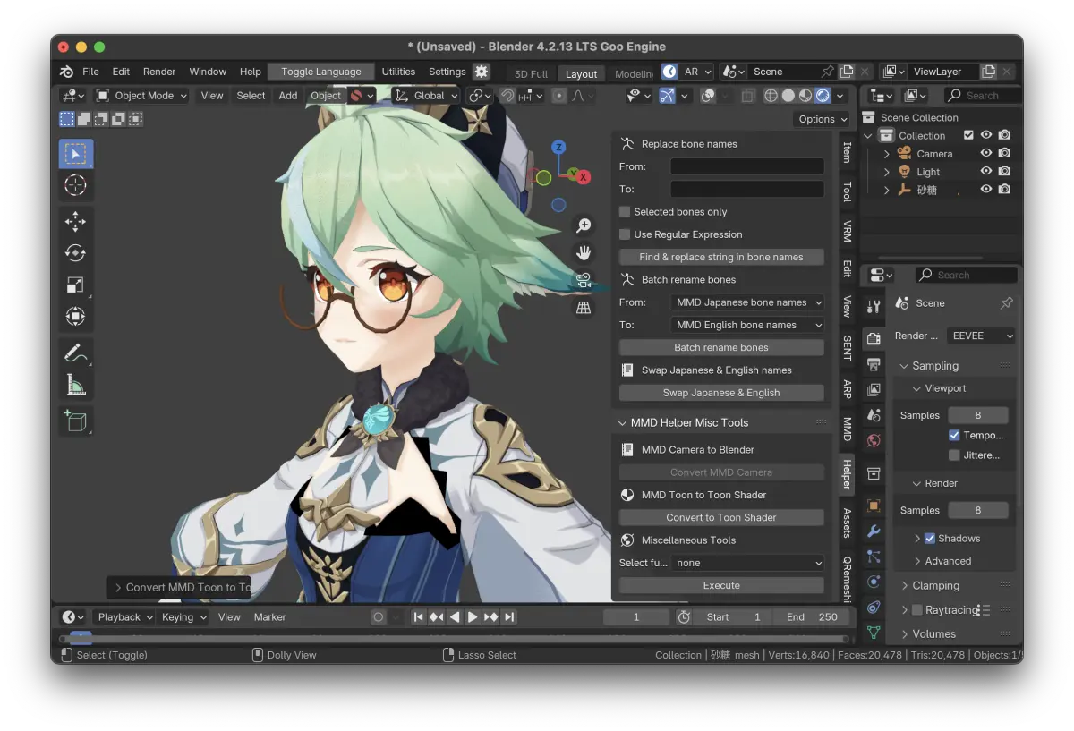Enable the Raytracing checkbox
The image size is (1074, 731).
pyautogui.click(x=916, y=610)
